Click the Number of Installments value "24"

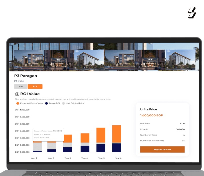click(183, 141)
